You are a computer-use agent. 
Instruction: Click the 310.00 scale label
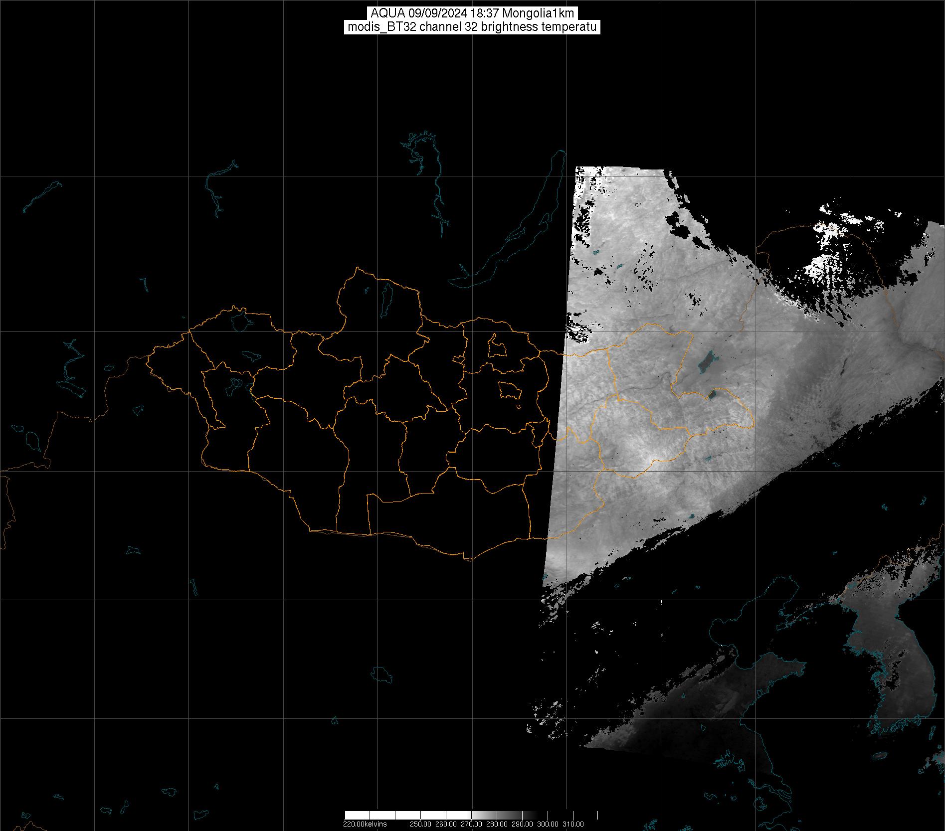click(x=573, y=824)
